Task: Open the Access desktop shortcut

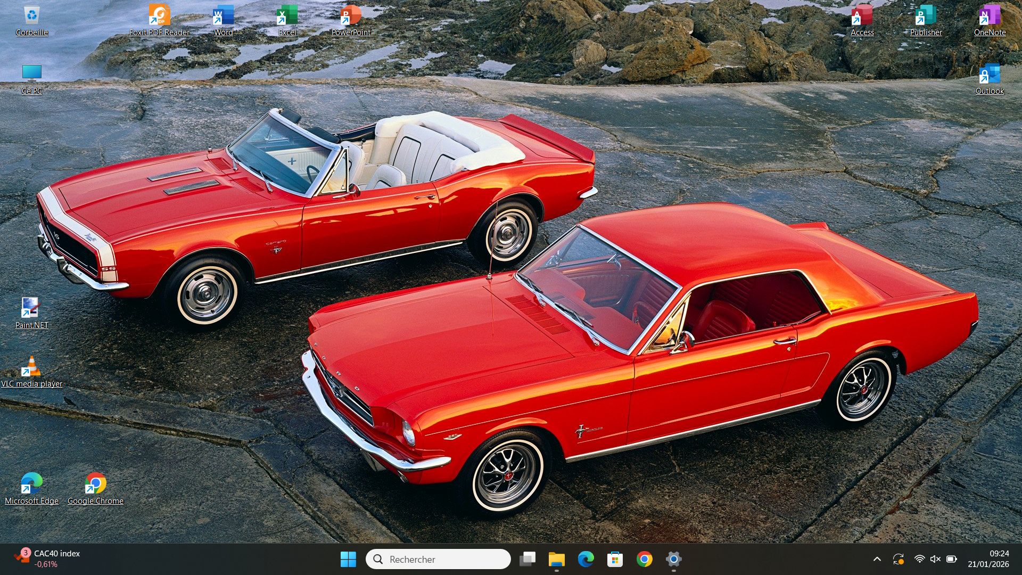Action: tap(862, 21)
